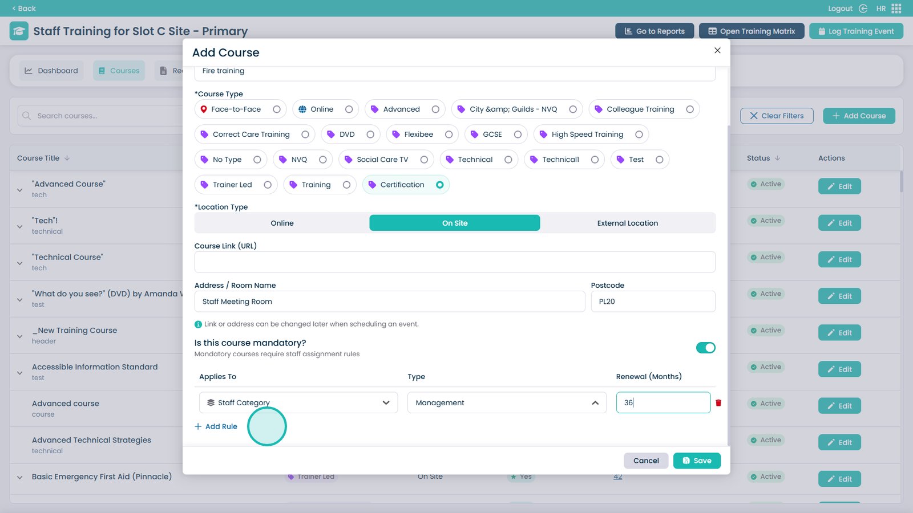Click the Address / Room Name field
Screen dimensions: 913x513
(x=390, y=302)
